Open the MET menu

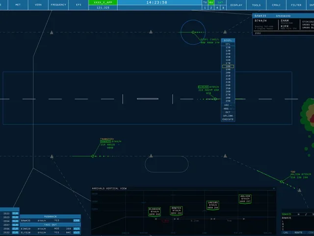click(18, 5)
